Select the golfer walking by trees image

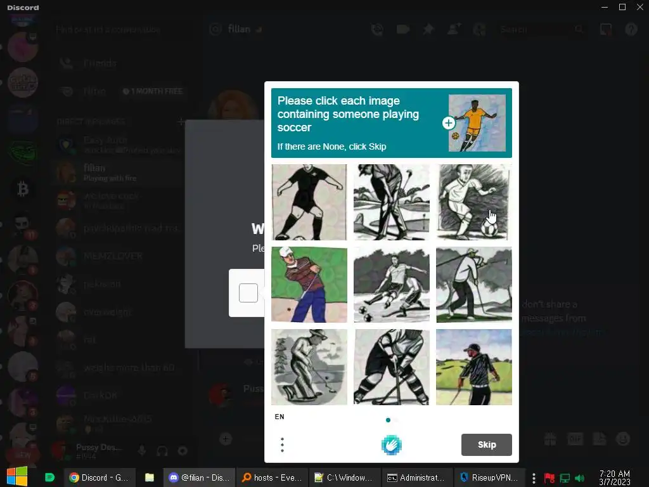tap(474, 285)
